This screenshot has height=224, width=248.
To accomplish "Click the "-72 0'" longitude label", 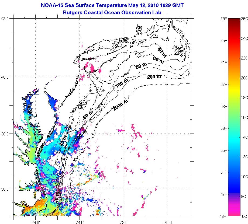I will coord(124,222).
